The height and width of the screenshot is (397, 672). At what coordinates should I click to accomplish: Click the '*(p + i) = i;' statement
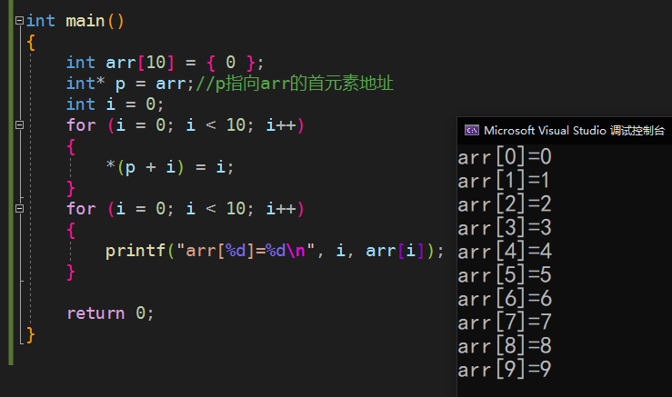point(170,166)
